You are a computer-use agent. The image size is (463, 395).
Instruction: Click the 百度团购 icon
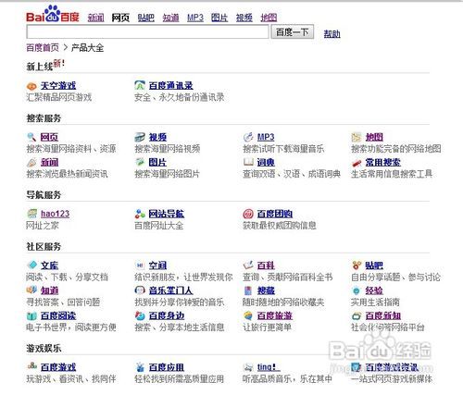[248, 214]
